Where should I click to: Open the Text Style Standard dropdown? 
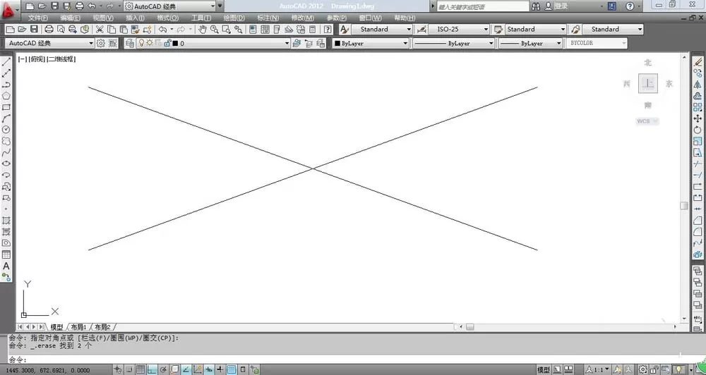[382, 29]
